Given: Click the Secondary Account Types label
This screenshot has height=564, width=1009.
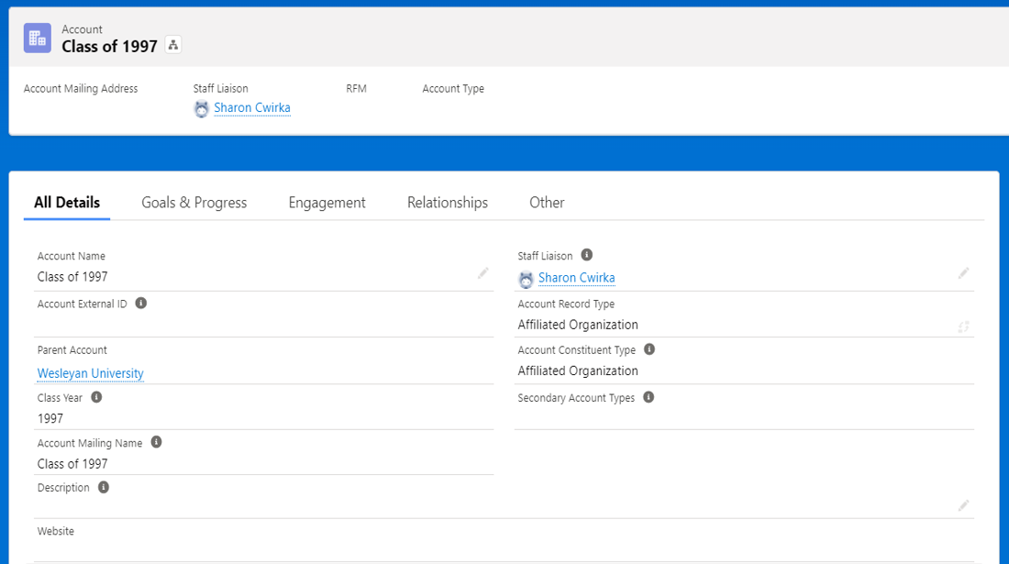Looking at the screenshot, I should [x=577, y=398].
